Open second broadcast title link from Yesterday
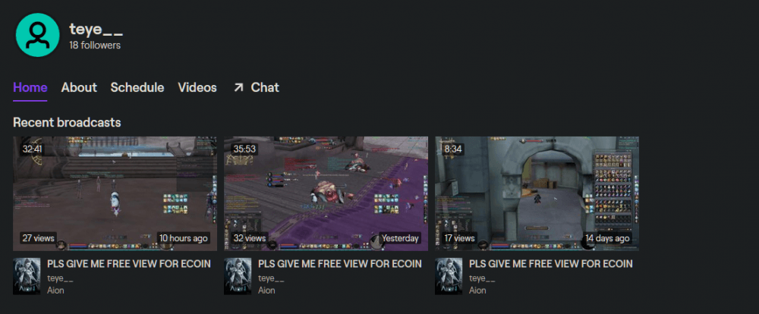Image resolution: width=759 pixels, height=314 pixels. point(340,264)
